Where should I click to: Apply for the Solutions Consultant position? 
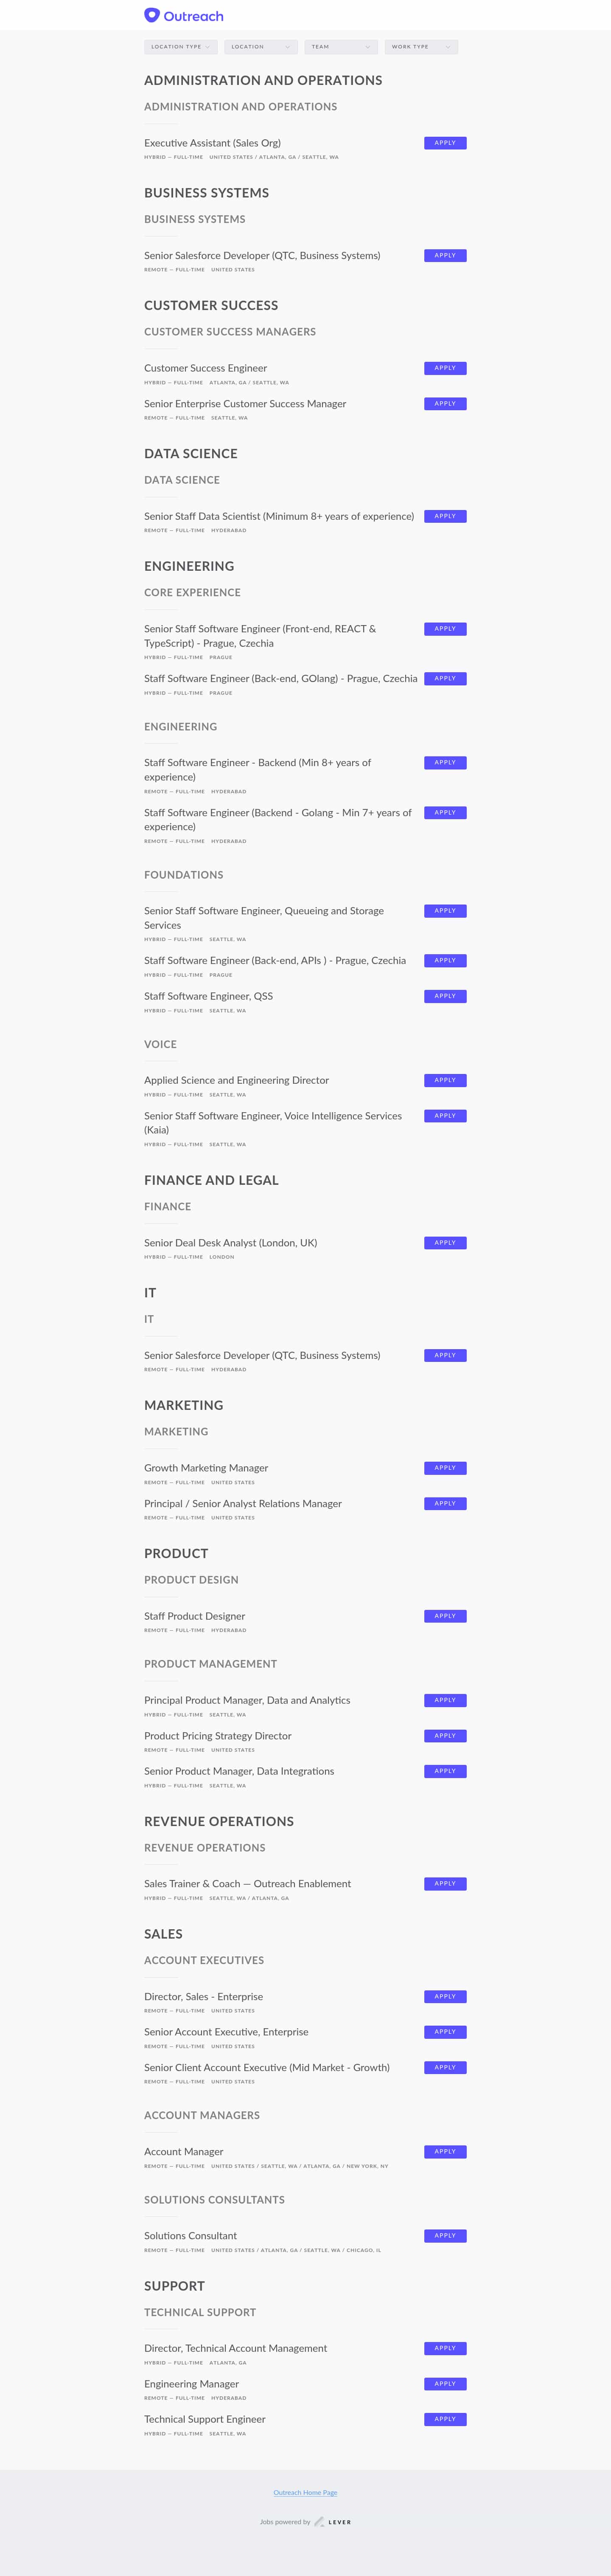pos(444,2236)
